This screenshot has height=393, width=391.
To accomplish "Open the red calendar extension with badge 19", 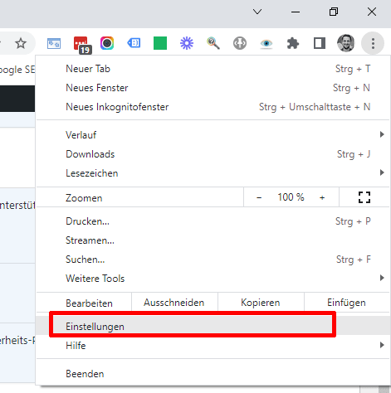I will click(x=82, y=45).
